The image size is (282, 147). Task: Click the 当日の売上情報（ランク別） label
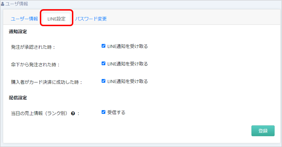point(39,114)
